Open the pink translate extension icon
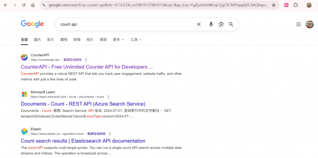This screenshot has height=158, width=318. click(x=286, y=5)
